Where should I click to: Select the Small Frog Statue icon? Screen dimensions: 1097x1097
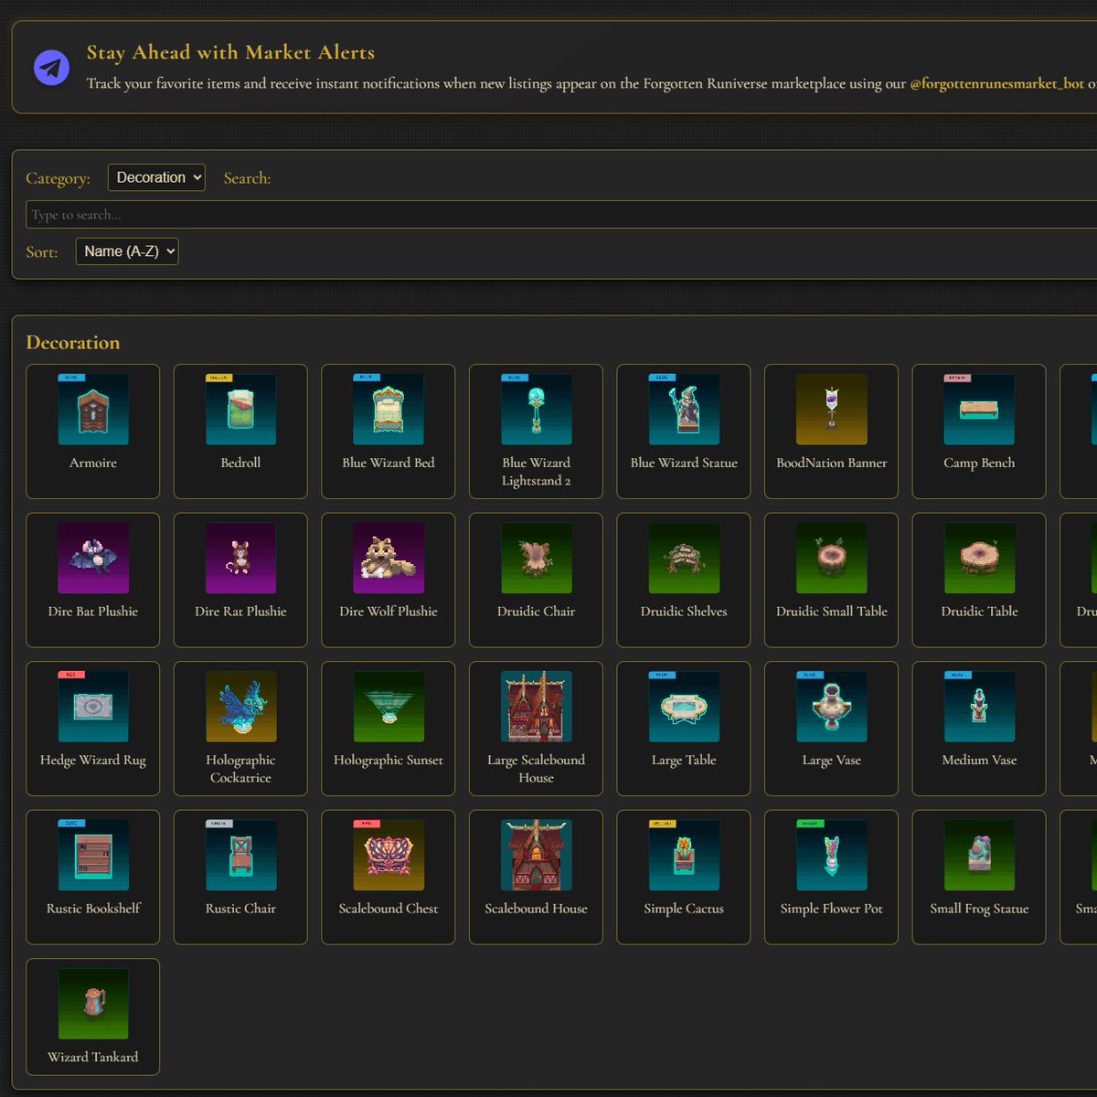[979, 855]
